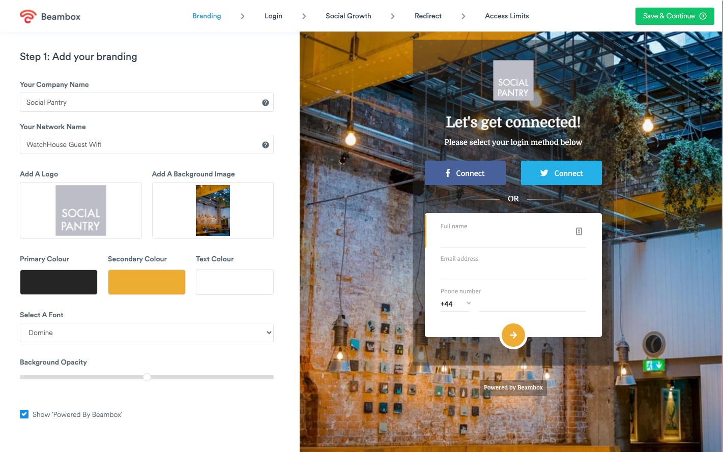
Task: Click the chevron after the Branding step
Action: (243, 16)
